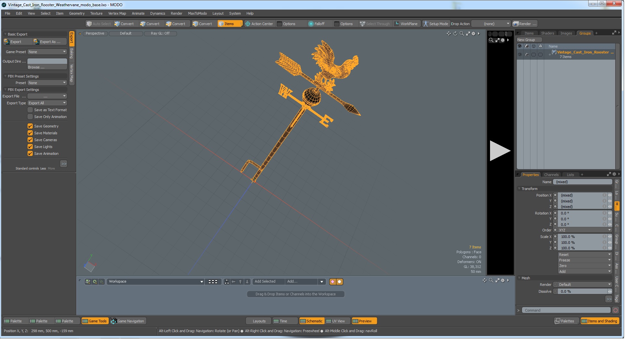Click the Add Selected button
This screenshot has height=339, width=626.
[x=268, y=282]
